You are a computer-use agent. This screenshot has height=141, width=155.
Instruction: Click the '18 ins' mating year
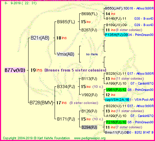pos(62,38)
